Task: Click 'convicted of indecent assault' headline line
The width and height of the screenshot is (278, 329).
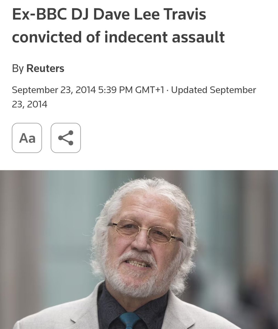Action: 118,37
